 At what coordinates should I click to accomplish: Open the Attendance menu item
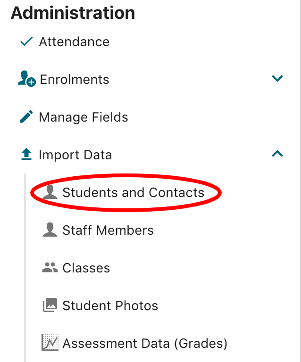click(x=74, y=42)
